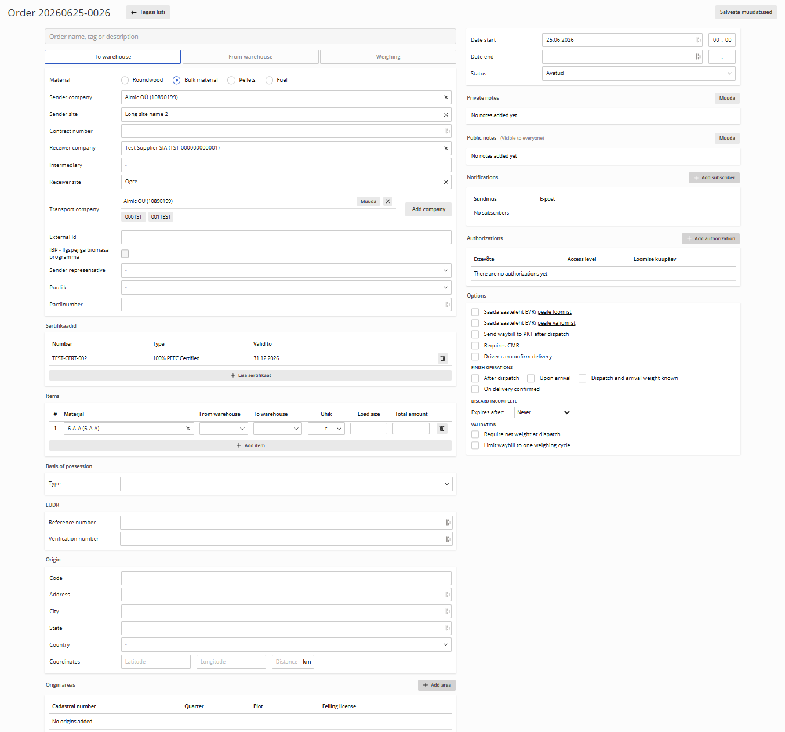
Task: Clear the 6-A-A material selection
Action: pyautogui.click(x=188, y=429)
